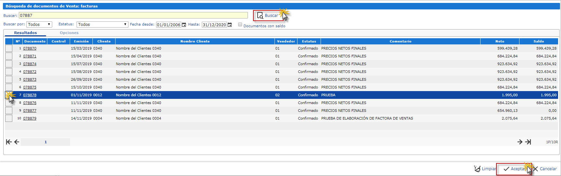Click Nombre del Clientes 0004 cell
The height and width of the screenshot is (176, 561).
[x=139, y=118]
